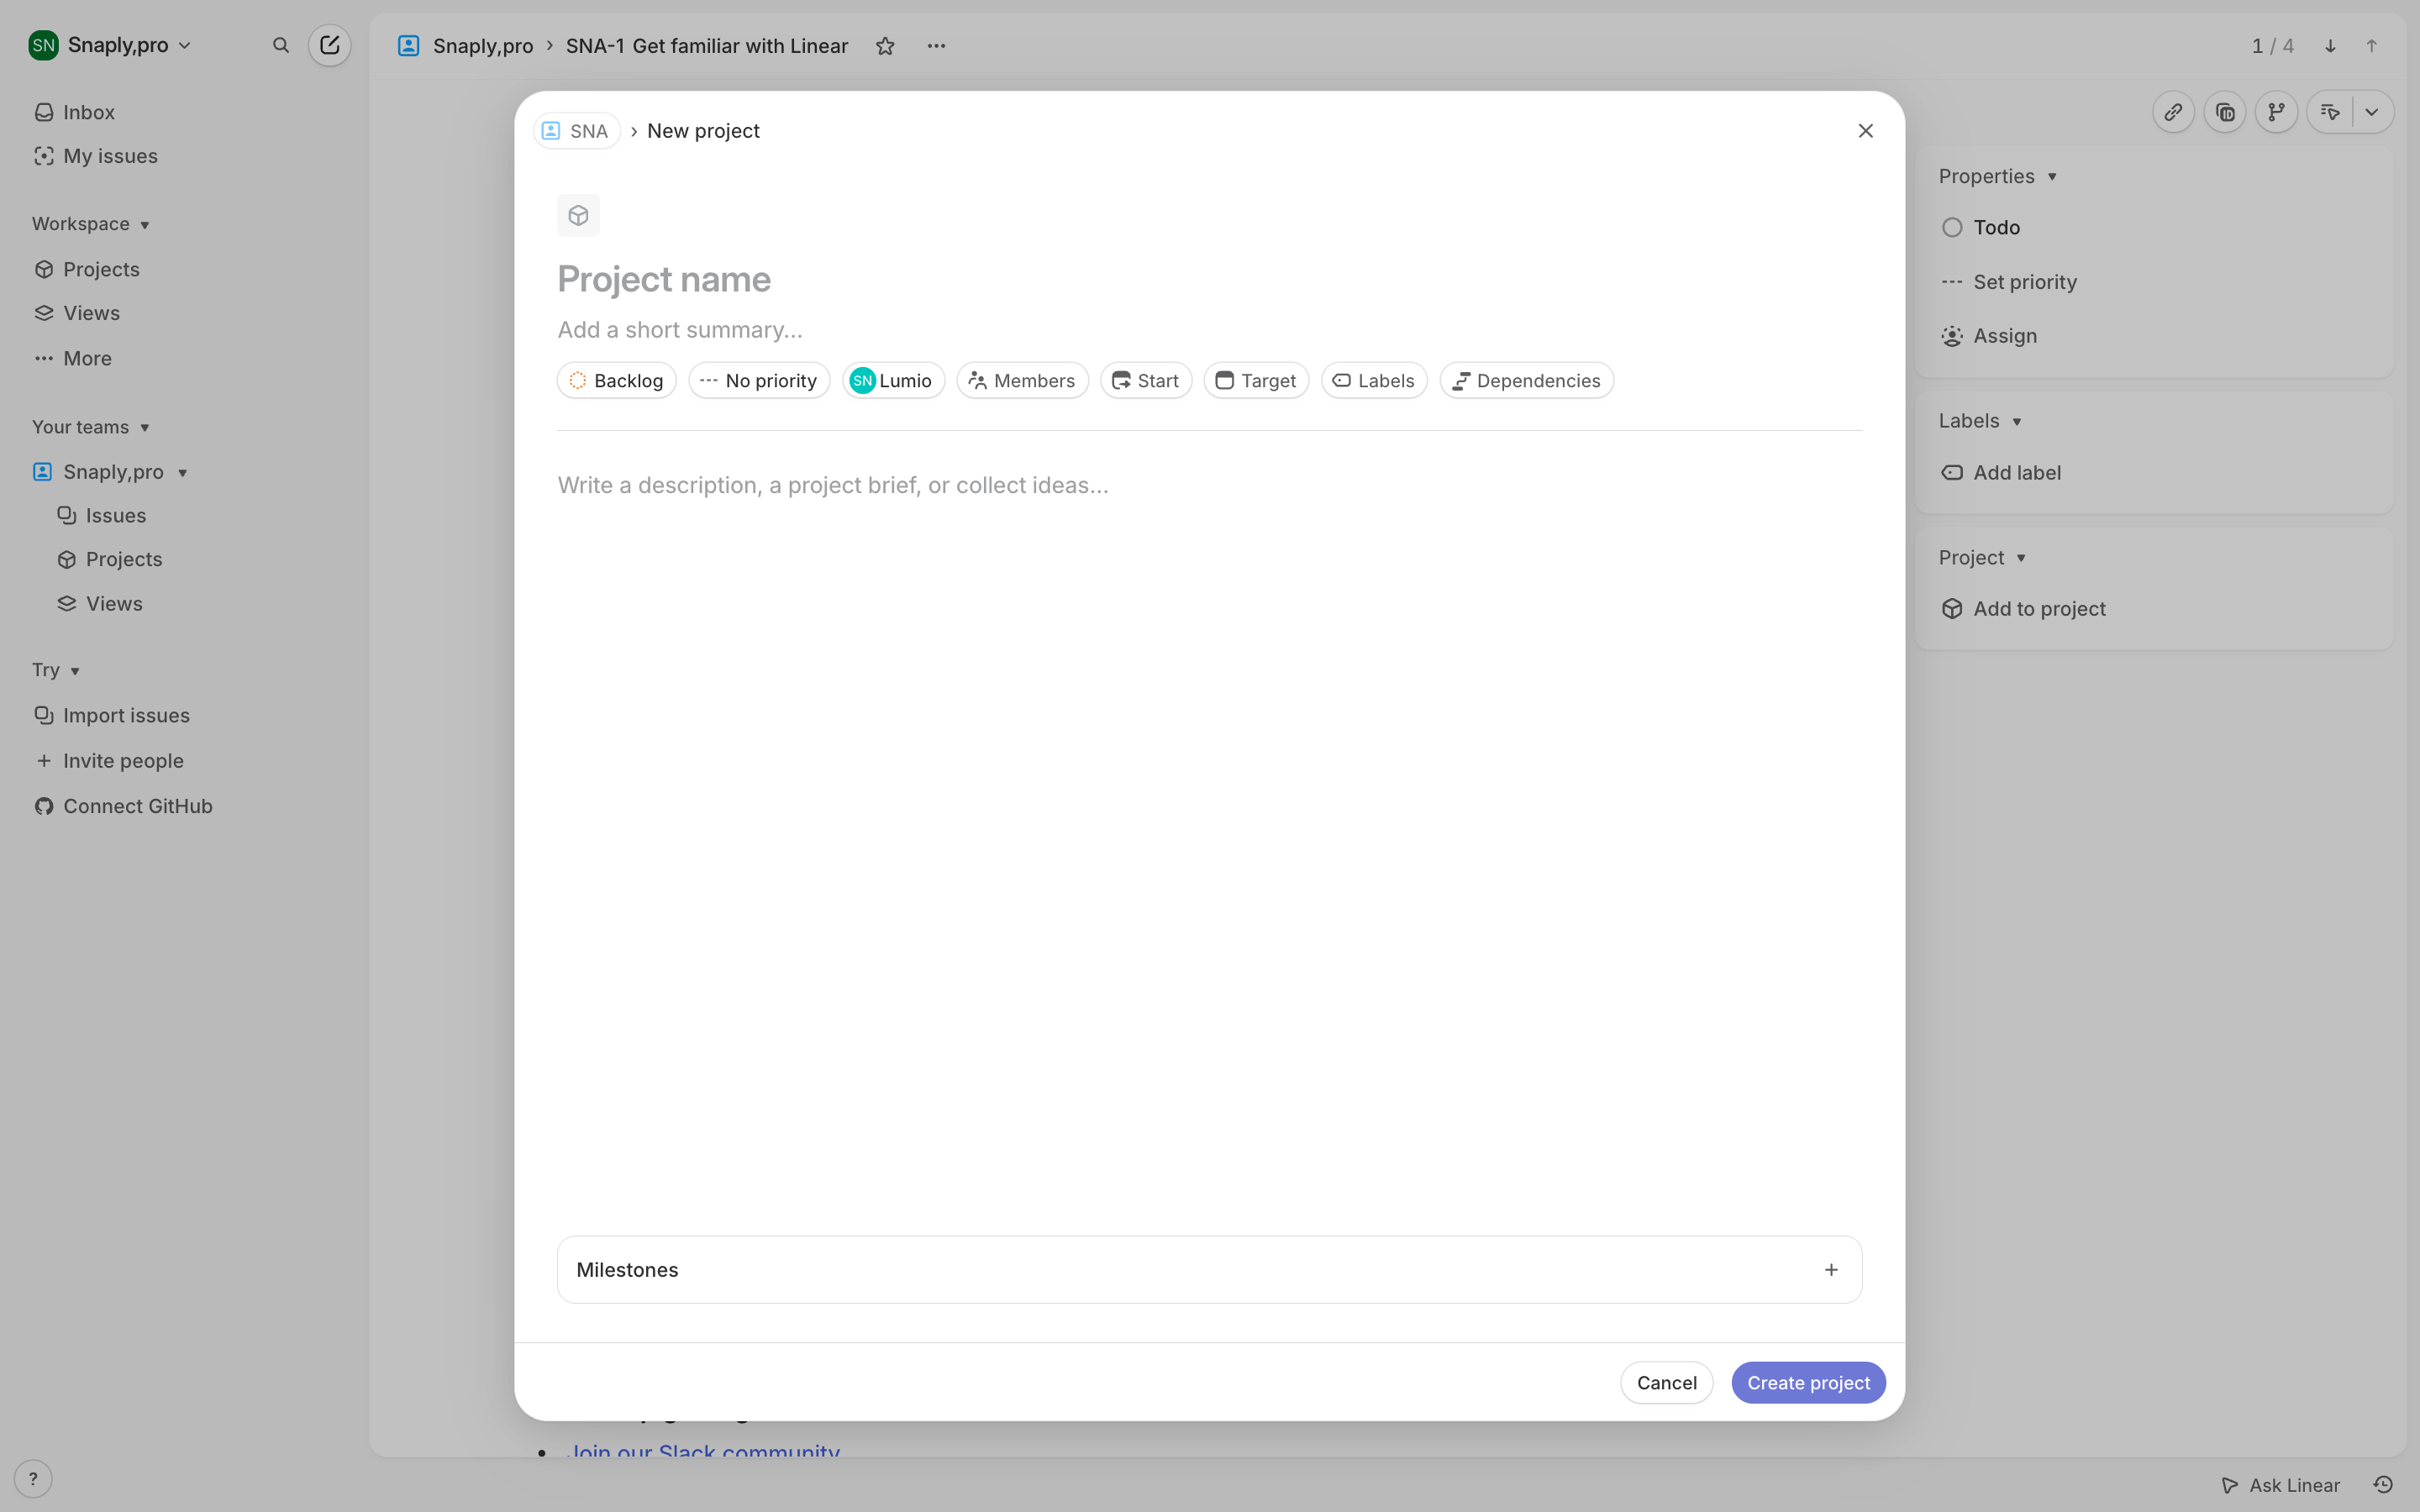
Task: Add a milestone with plus icon
Action: click(x=1831, y=1269)
